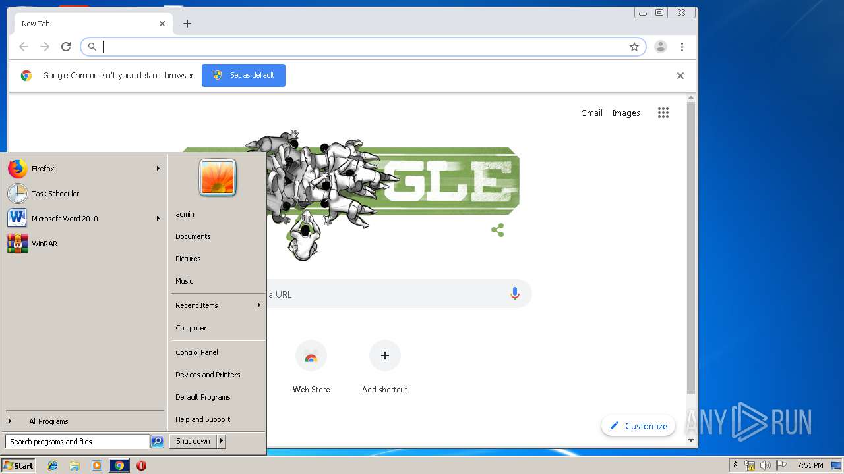Image resolution: width=844 pixels, height=474 pixels.
Task: Open the Images link
Action: pos(626,113)
